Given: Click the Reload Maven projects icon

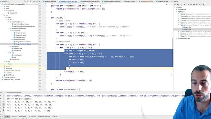Looking at the screenshot, I should (x=175, y=5).
